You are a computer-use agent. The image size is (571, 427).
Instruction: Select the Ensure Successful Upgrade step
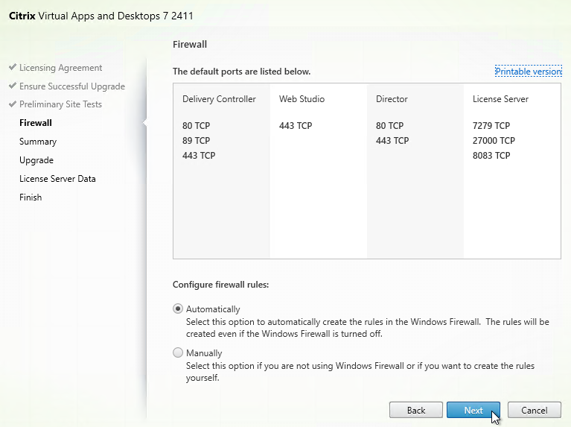(72, 86)
